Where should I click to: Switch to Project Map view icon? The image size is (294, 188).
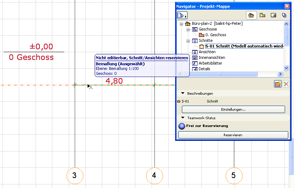pyautogui.click(x=251, y=15)
